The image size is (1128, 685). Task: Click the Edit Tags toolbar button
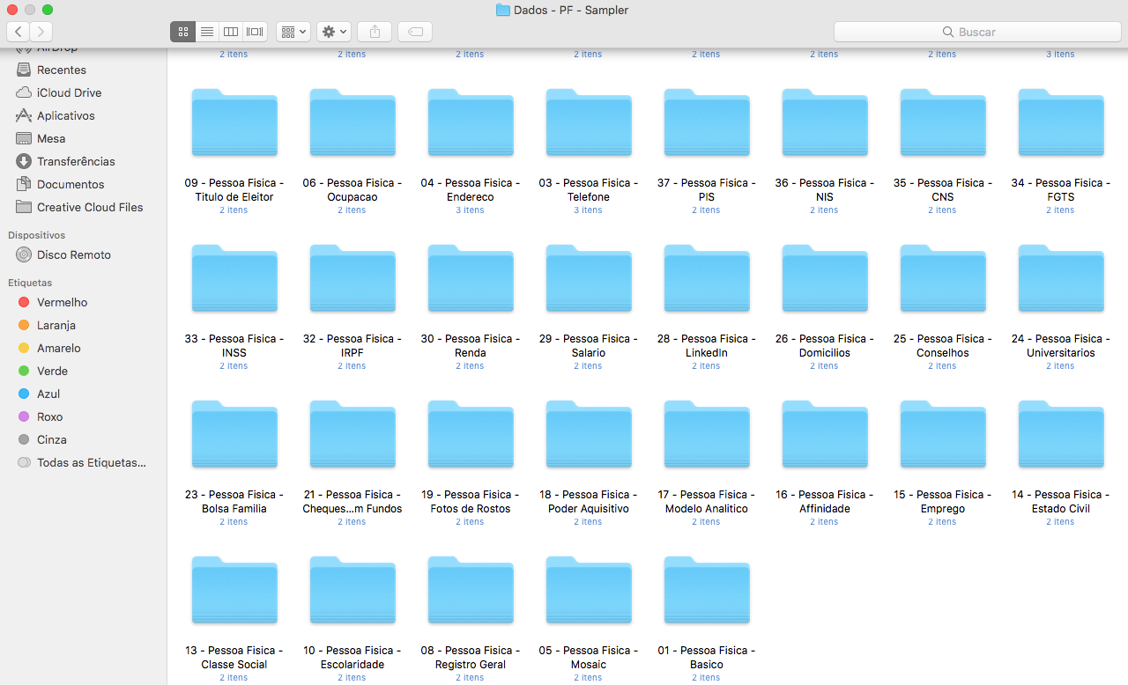[x=415, y=32]
